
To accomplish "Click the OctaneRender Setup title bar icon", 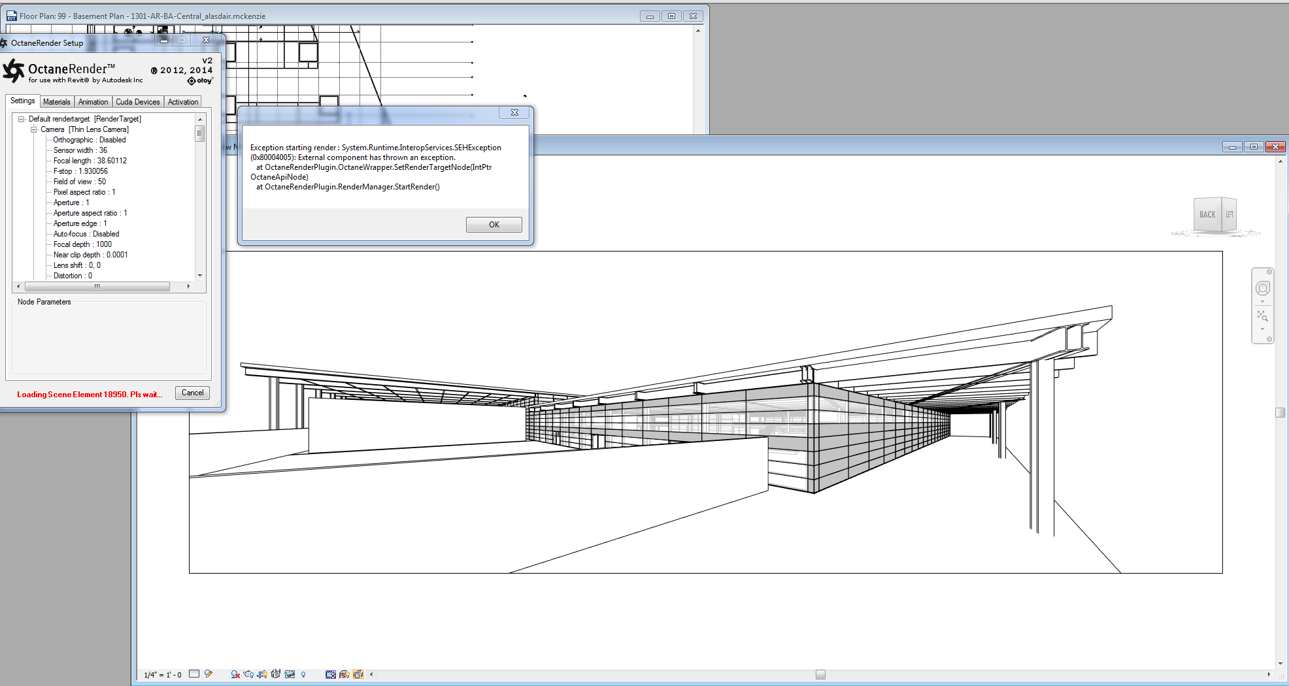I will 4,43.
